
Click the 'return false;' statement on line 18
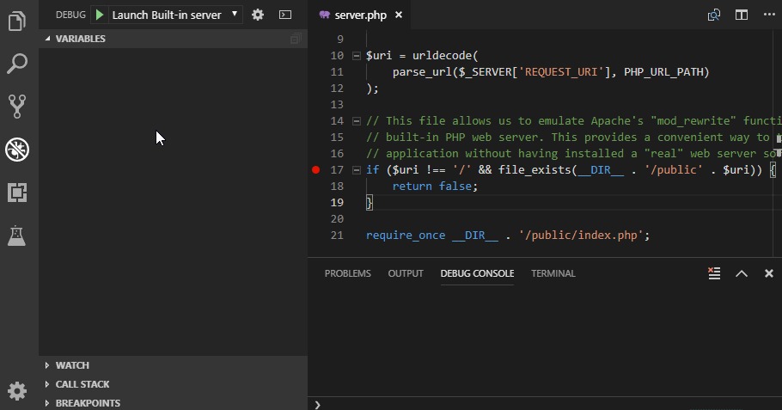point(435,186)
